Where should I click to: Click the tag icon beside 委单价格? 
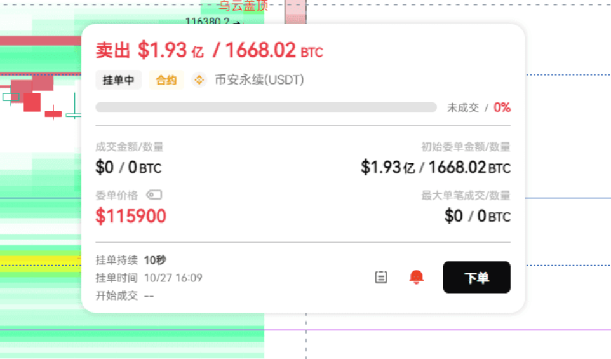click(154, 195)
